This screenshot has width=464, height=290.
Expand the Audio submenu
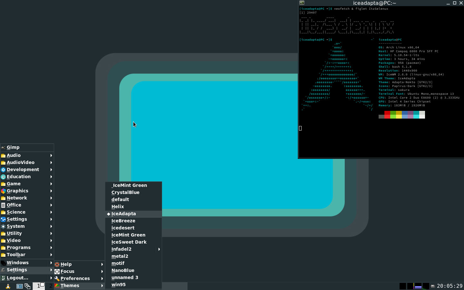pyautogui.click(x=27, y=155)
